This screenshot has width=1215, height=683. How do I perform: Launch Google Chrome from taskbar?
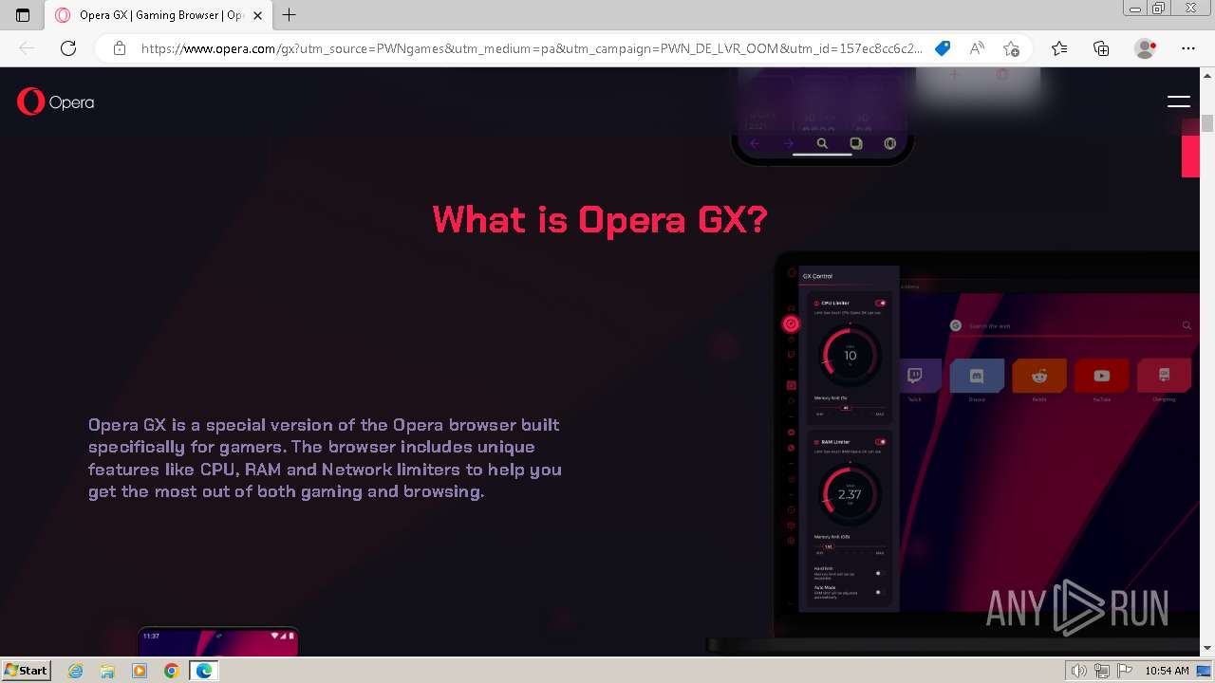(171, 671)
